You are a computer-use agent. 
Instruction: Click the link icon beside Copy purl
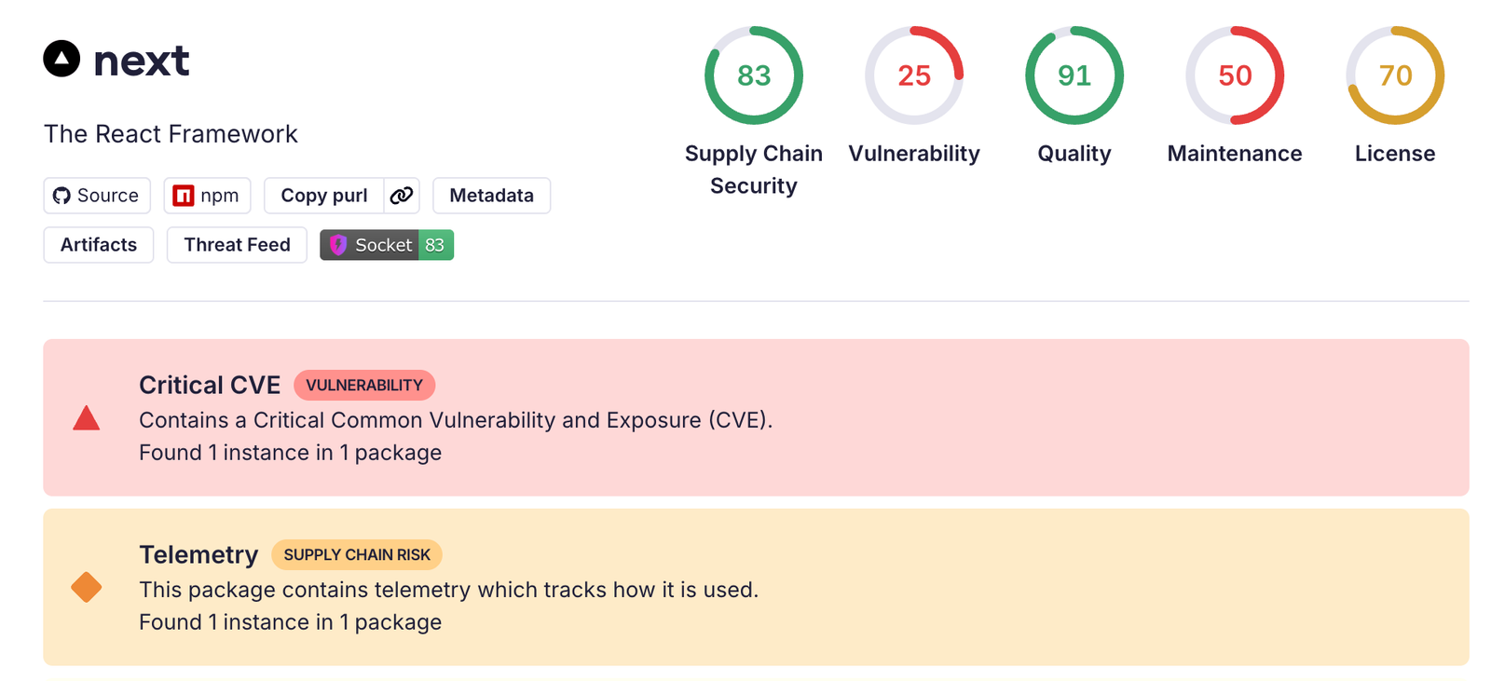(x=402, y=196)
